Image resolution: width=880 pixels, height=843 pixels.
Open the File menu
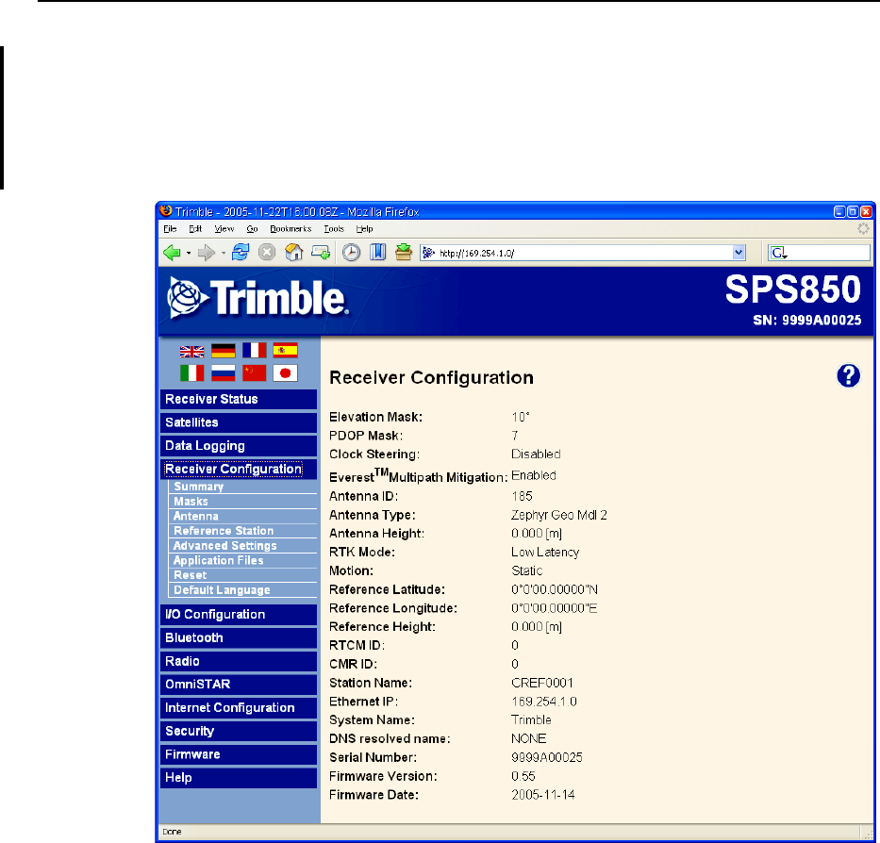[x=170, y=229]
